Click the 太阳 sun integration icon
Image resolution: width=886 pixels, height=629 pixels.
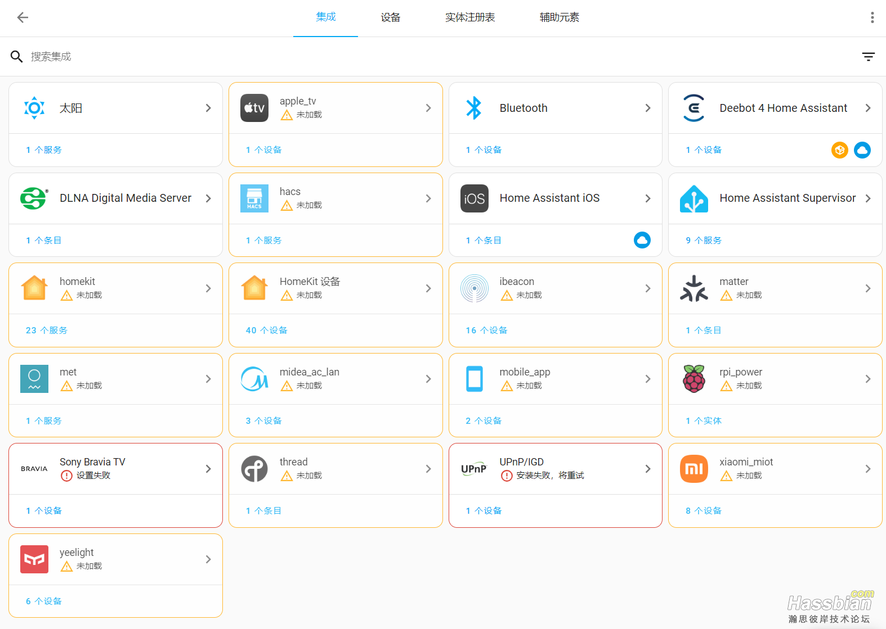34,108
